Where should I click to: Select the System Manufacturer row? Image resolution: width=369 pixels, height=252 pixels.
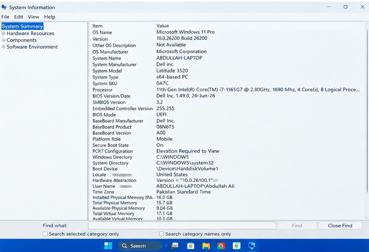pyautogui.click(x=225, y=65)
